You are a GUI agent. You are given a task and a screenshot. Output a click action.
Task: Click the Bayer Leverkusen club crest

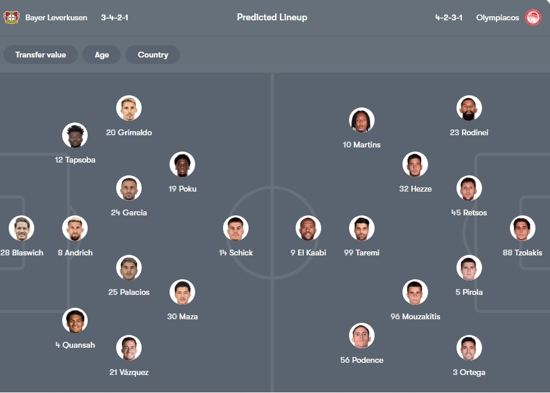coord(12,17)
